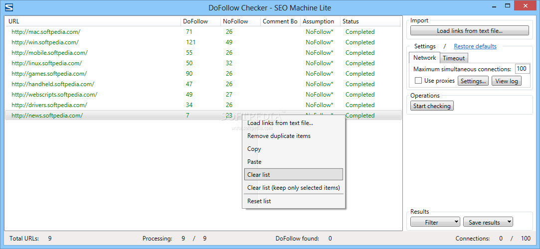Select the http://mobile.softpedia.com/ row

pyautogui.click(x=203, y=53)
